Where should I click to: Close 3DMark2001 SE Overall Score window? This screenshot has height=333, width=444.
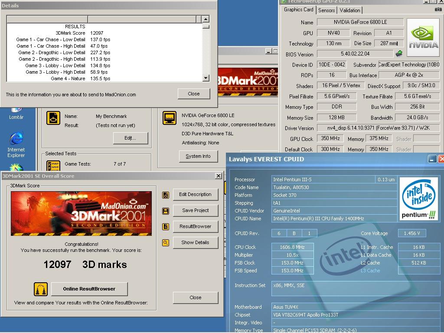(x=219, y=176)
